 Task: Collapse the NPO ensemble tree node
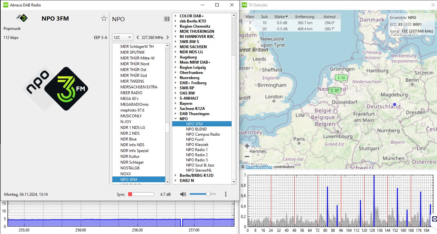(176, 119)
